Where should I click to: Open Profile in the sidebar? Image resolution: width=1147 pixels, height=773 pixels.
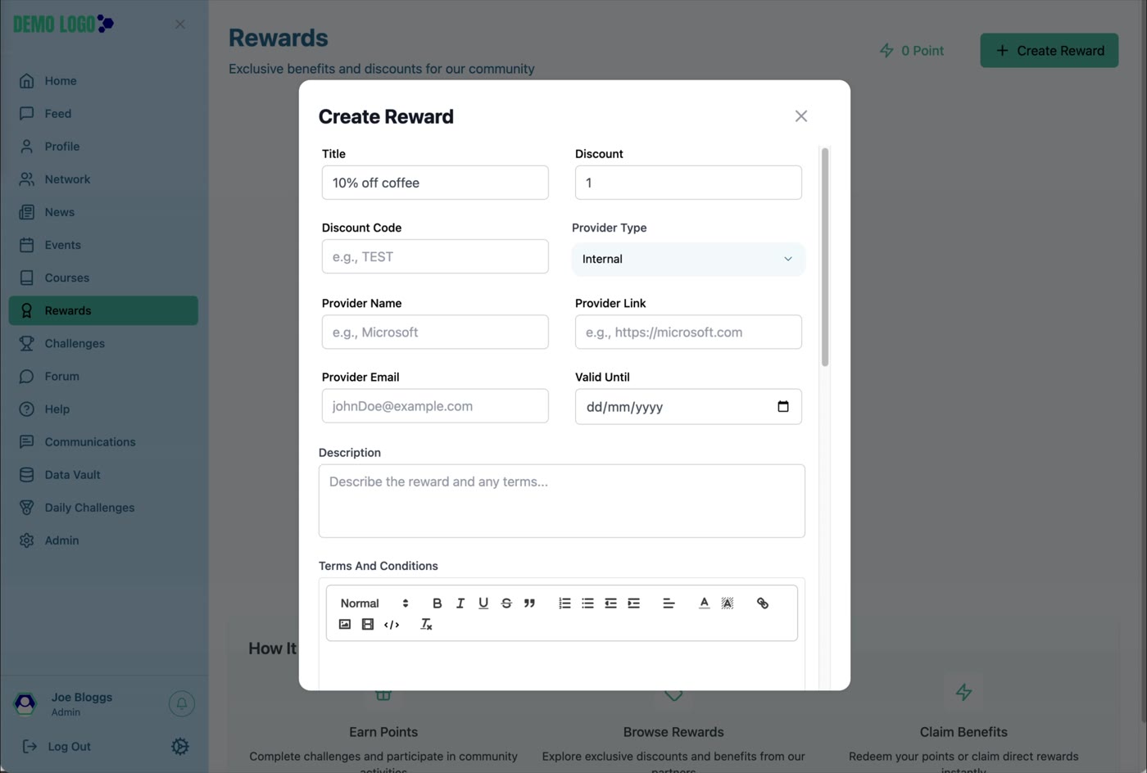(x=103, y=147)
